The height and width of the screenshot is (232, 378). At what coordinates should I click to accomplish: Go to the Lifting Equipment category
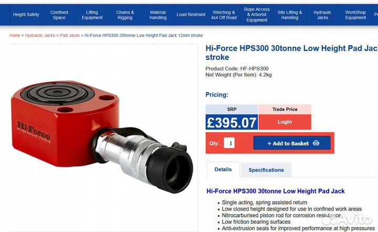[92, 15]
